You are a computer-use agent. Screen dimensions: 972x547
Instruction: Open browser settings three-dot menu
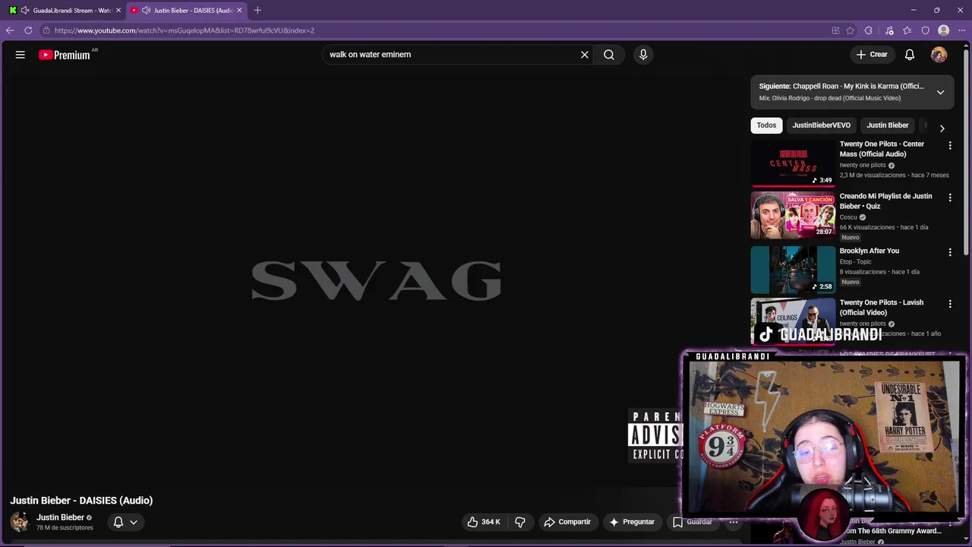(x=961, y=30)
